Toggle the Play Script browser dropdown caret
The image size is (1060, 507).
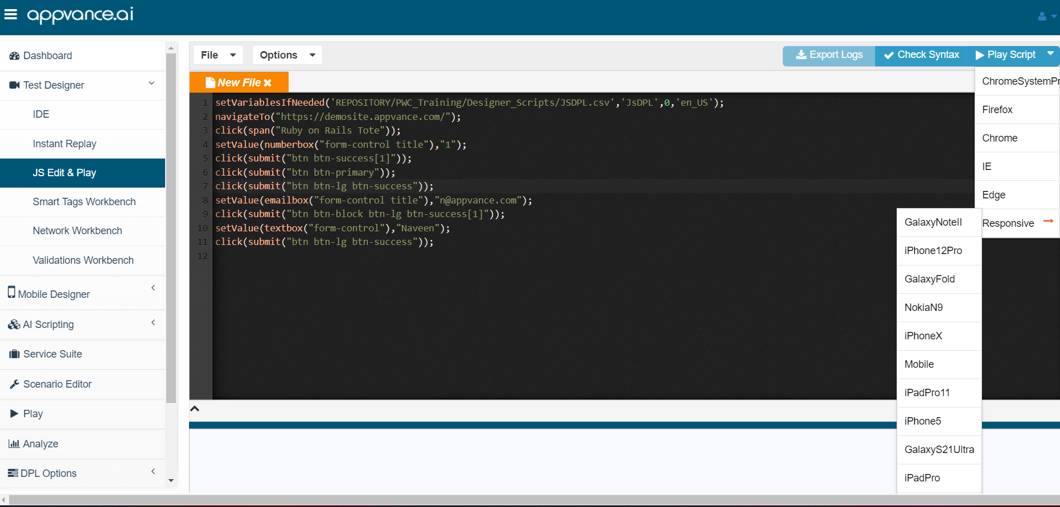pyautogui.click(x=1050, y=53)
